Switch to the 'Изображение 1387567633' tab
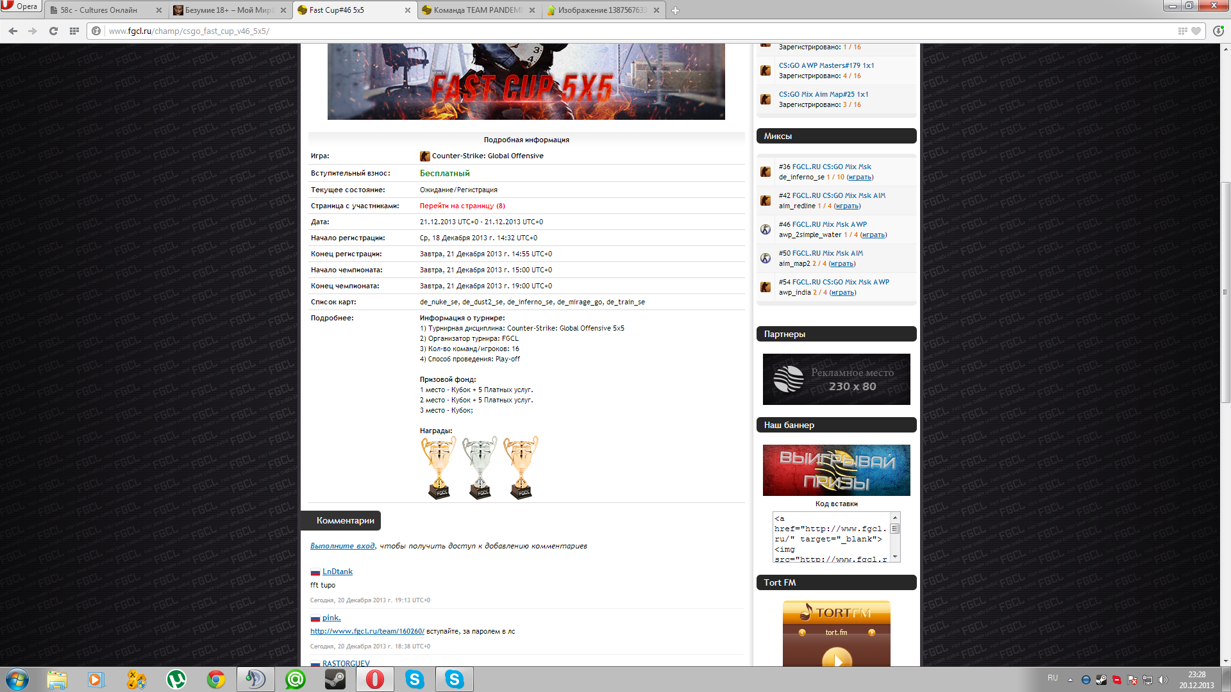1231x692 pixels. 603,10
